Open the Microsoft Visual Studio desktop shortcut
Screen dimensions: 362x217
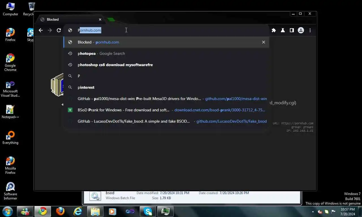pos(10,89)
